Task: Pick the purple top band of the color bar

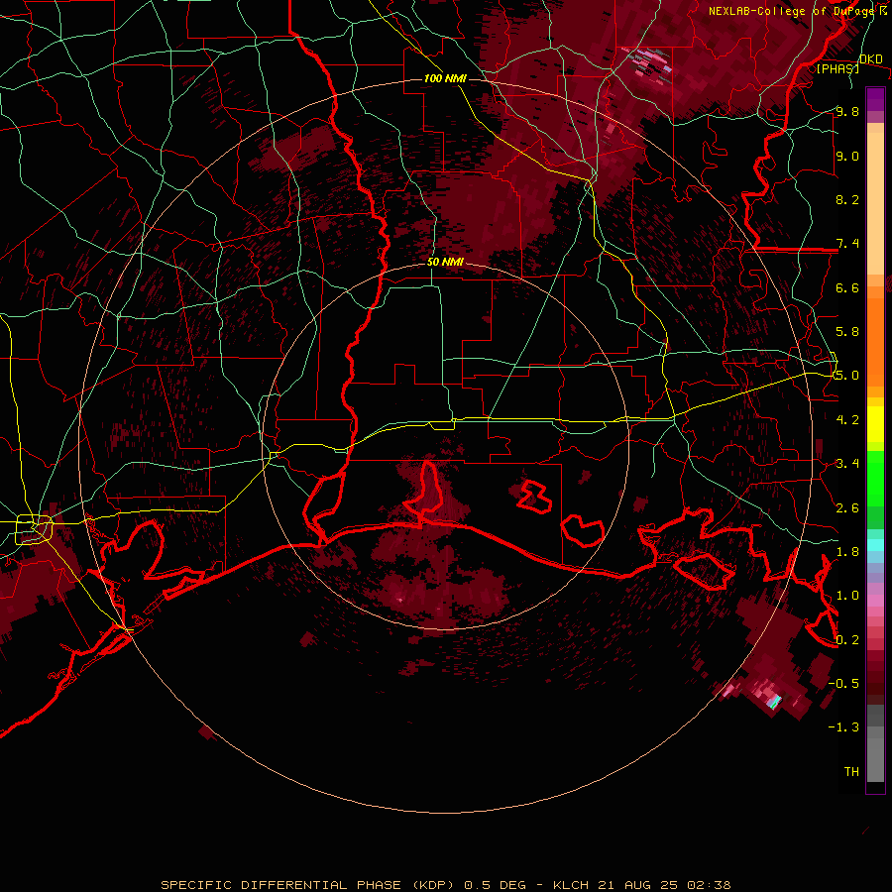Action: 875,99
